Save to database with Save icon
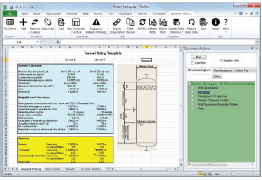 pos(203,22)
